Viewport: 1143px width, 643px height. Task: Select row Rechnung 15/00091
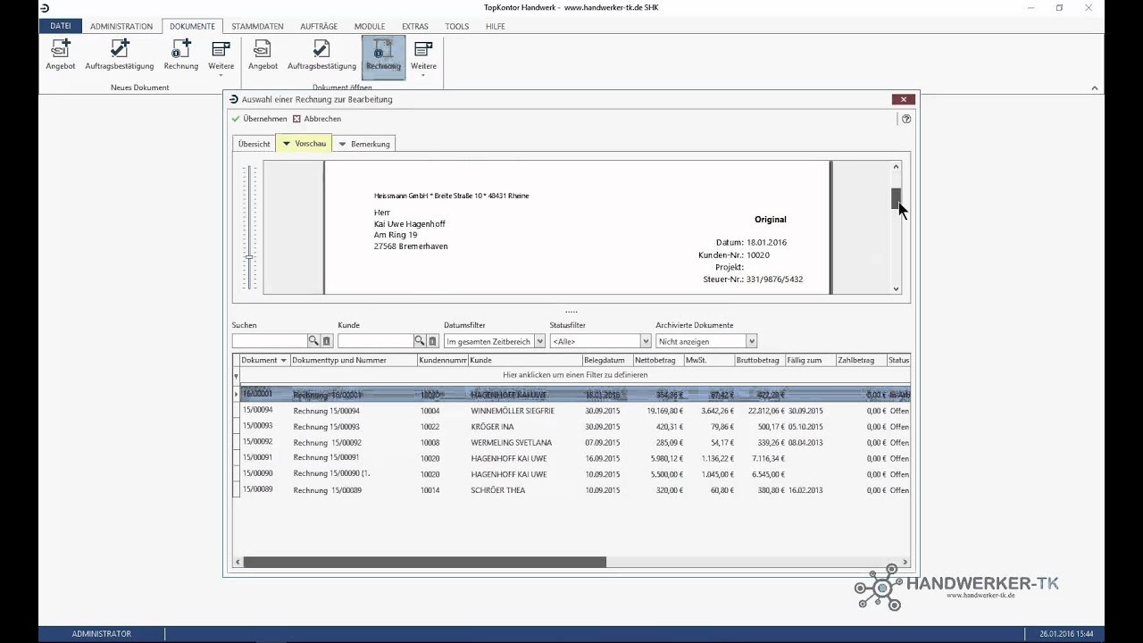point(575,458)
